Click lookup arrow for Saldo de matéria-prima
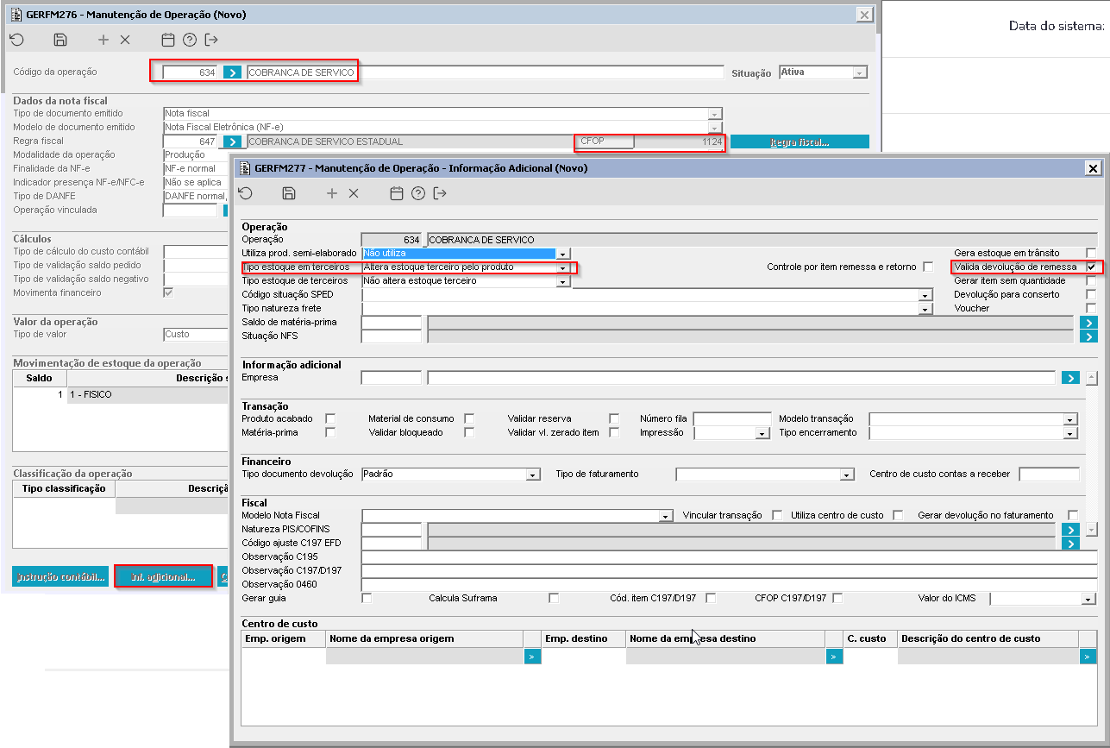Image resolution: width=1110 pixels, height=748 pixels. coord(1088,322)
